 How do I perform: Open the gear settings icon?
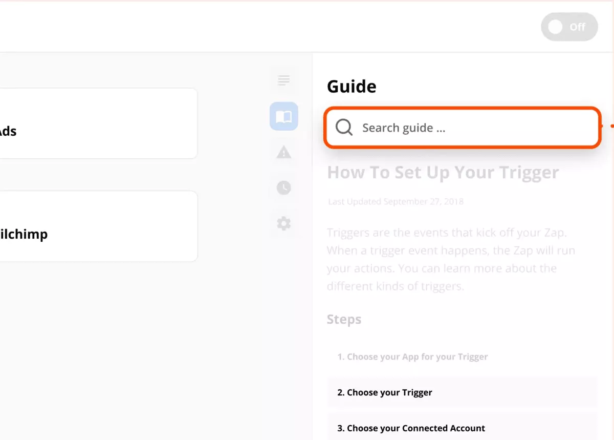[283, 223]
